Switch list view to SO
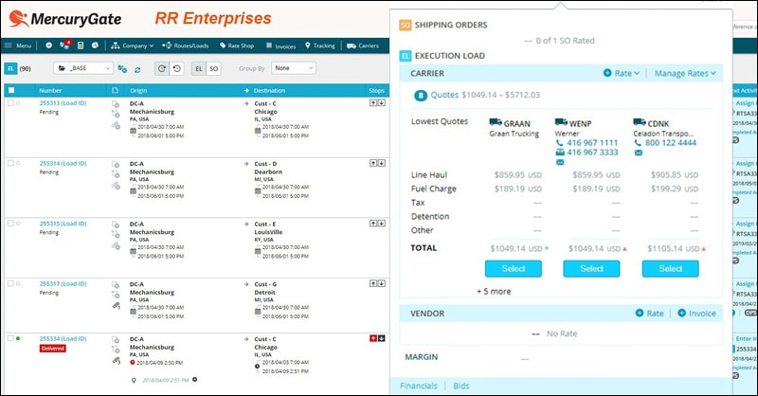758x396 pixels. [x=214, y=68]
